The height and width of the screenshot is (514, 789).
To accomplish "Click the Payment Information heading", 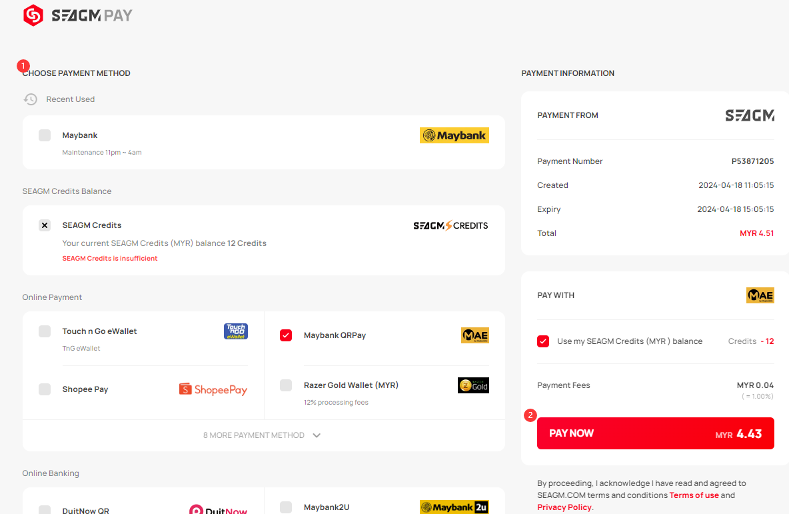I will (x=568, y=73).
